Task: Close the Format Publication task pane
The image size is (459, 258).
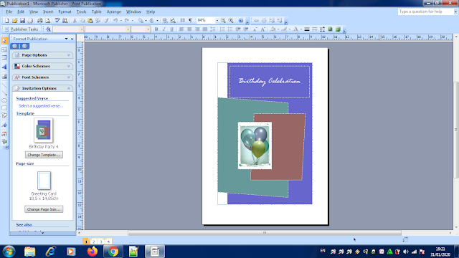Action: click(x=72, y=39)
